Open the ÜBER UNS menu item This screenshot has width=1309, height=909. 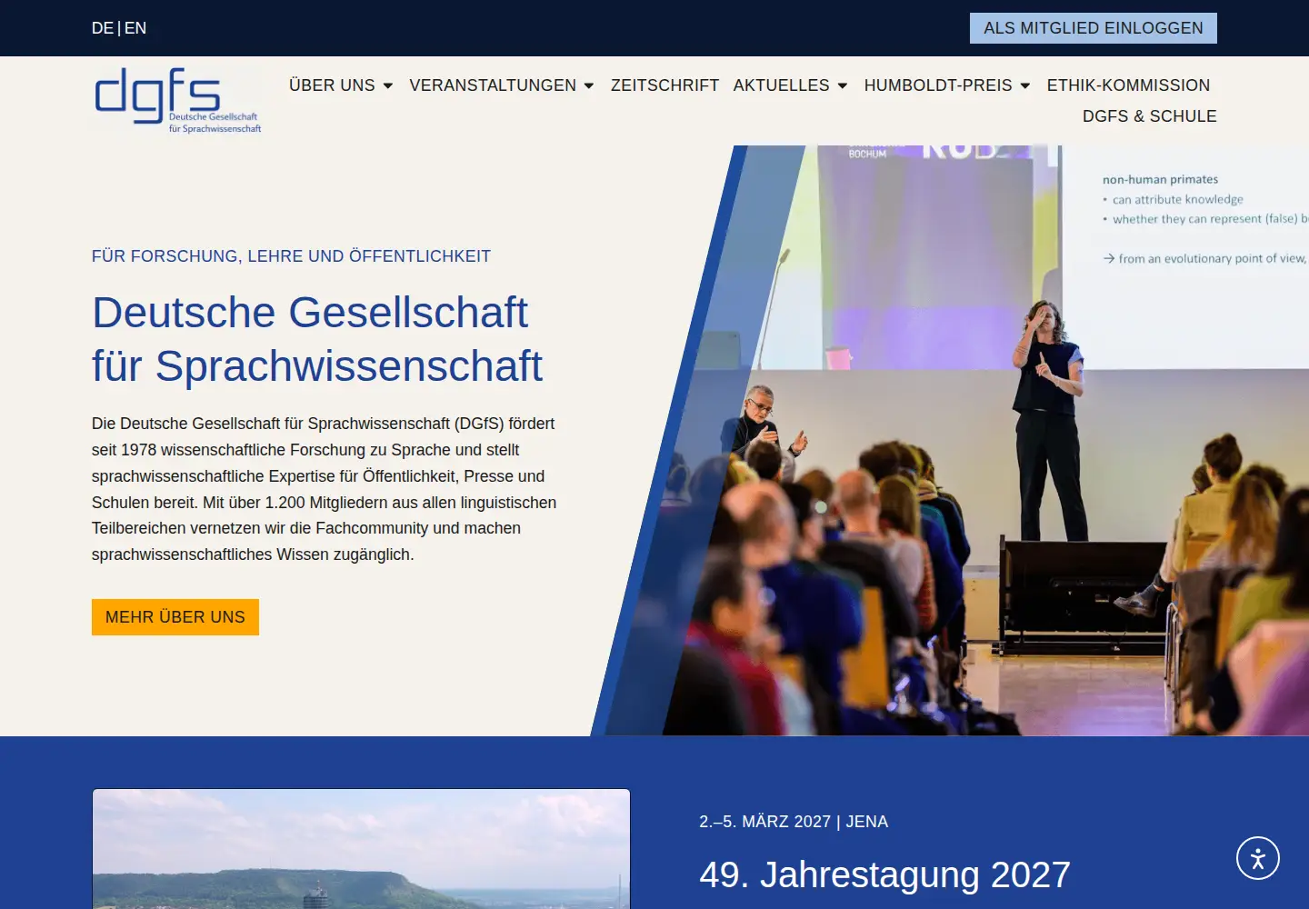pos(332,85)
